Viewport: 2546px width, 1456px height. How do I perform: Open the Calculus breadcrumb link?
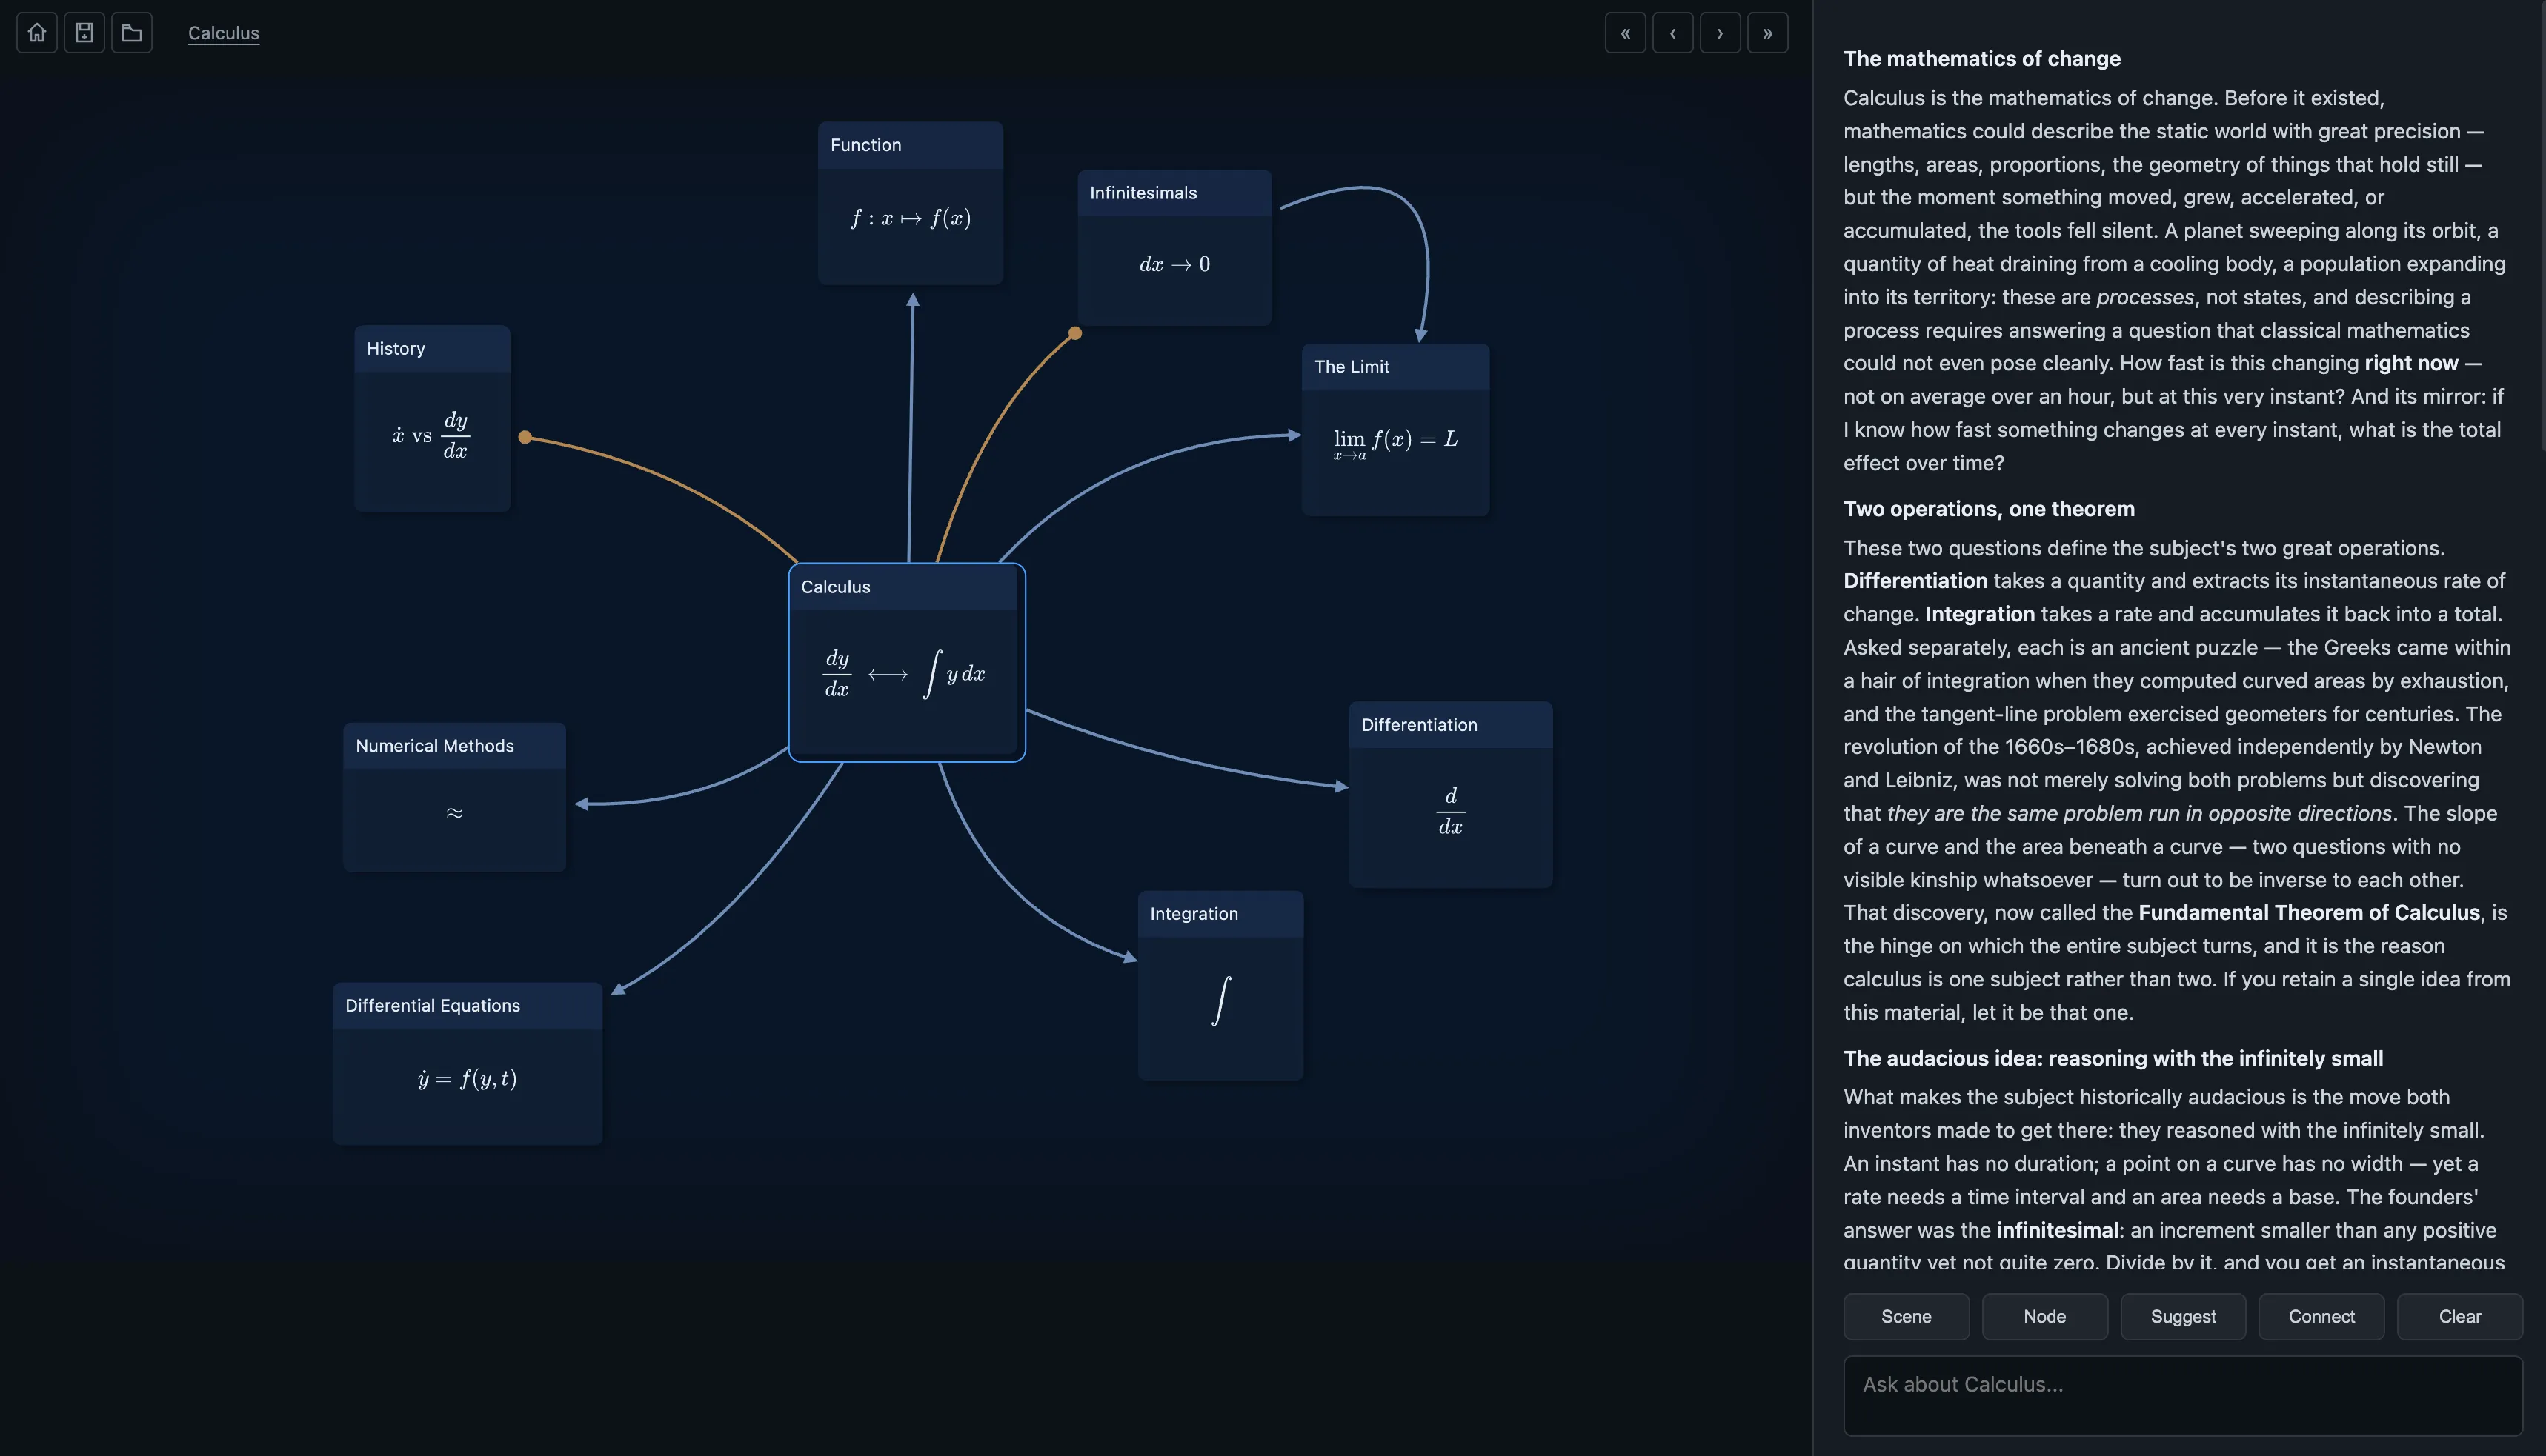(x=223, y=33)
